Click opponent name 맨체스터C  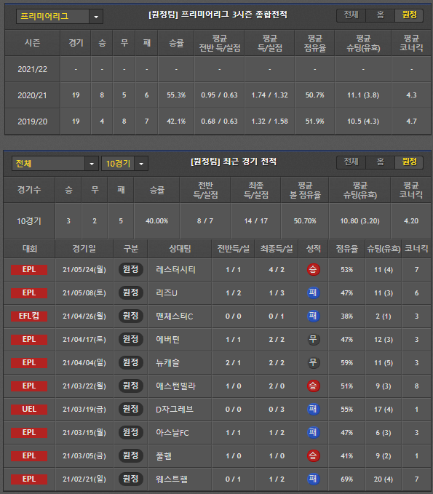click(174, 316)
